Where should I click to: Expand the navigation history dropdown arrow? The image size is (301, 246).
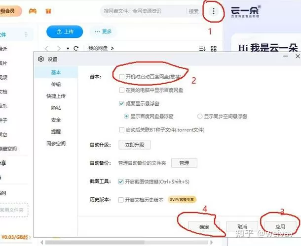click(x=68, y=48)
